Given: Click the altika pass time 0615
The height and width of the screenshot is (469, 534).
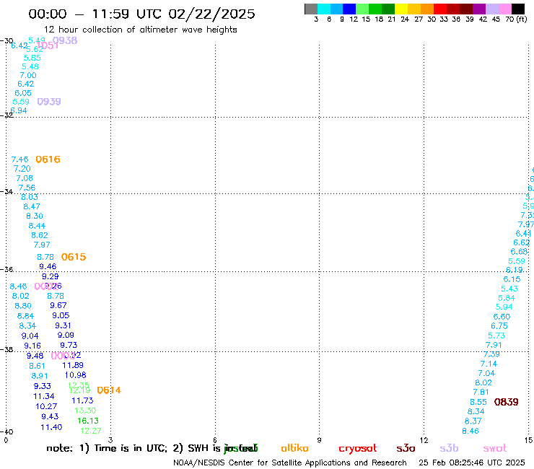Looking at the screenshot, I should (74, 257).
